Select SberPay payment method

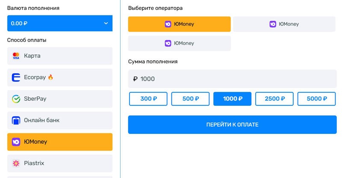pos(59,99)
